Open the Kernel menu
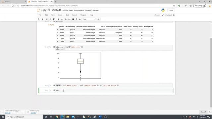 [x=75, y=15]
